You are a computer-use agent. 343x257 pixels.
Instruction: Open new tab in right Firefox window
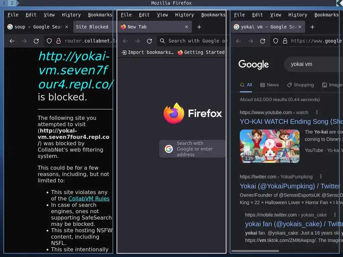click(313, 27)
